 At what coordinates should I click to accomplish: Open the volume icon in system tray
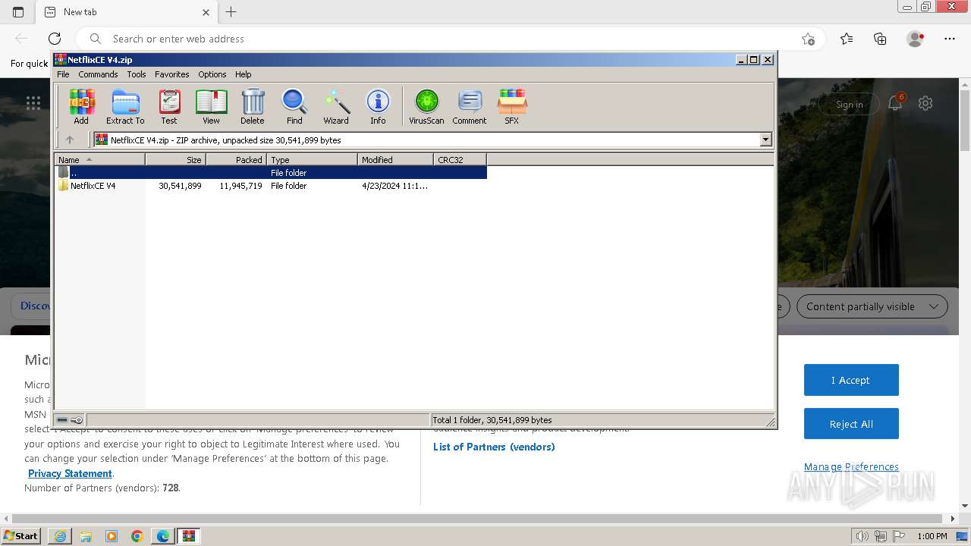pyautogui.click(x=863, y=536)
